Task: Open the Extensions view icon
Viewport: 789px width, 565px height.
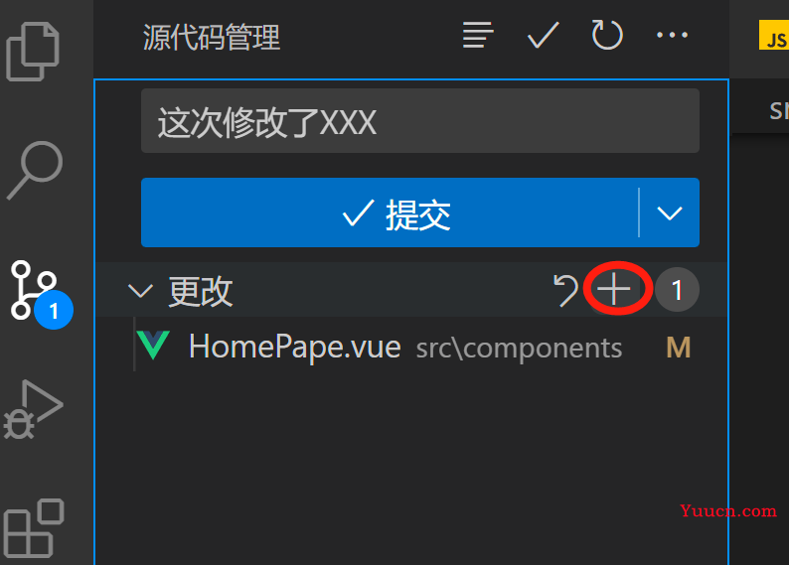Action: pyautogui.click(x=33, y=528)
